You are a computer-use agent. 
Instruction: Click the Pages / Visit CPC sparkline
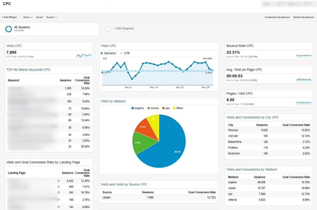click(304, 103)
